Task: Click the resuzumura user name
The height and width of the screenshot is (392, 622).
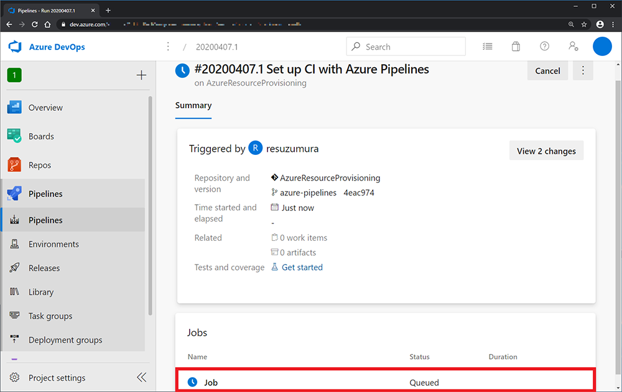Action: 292,149
